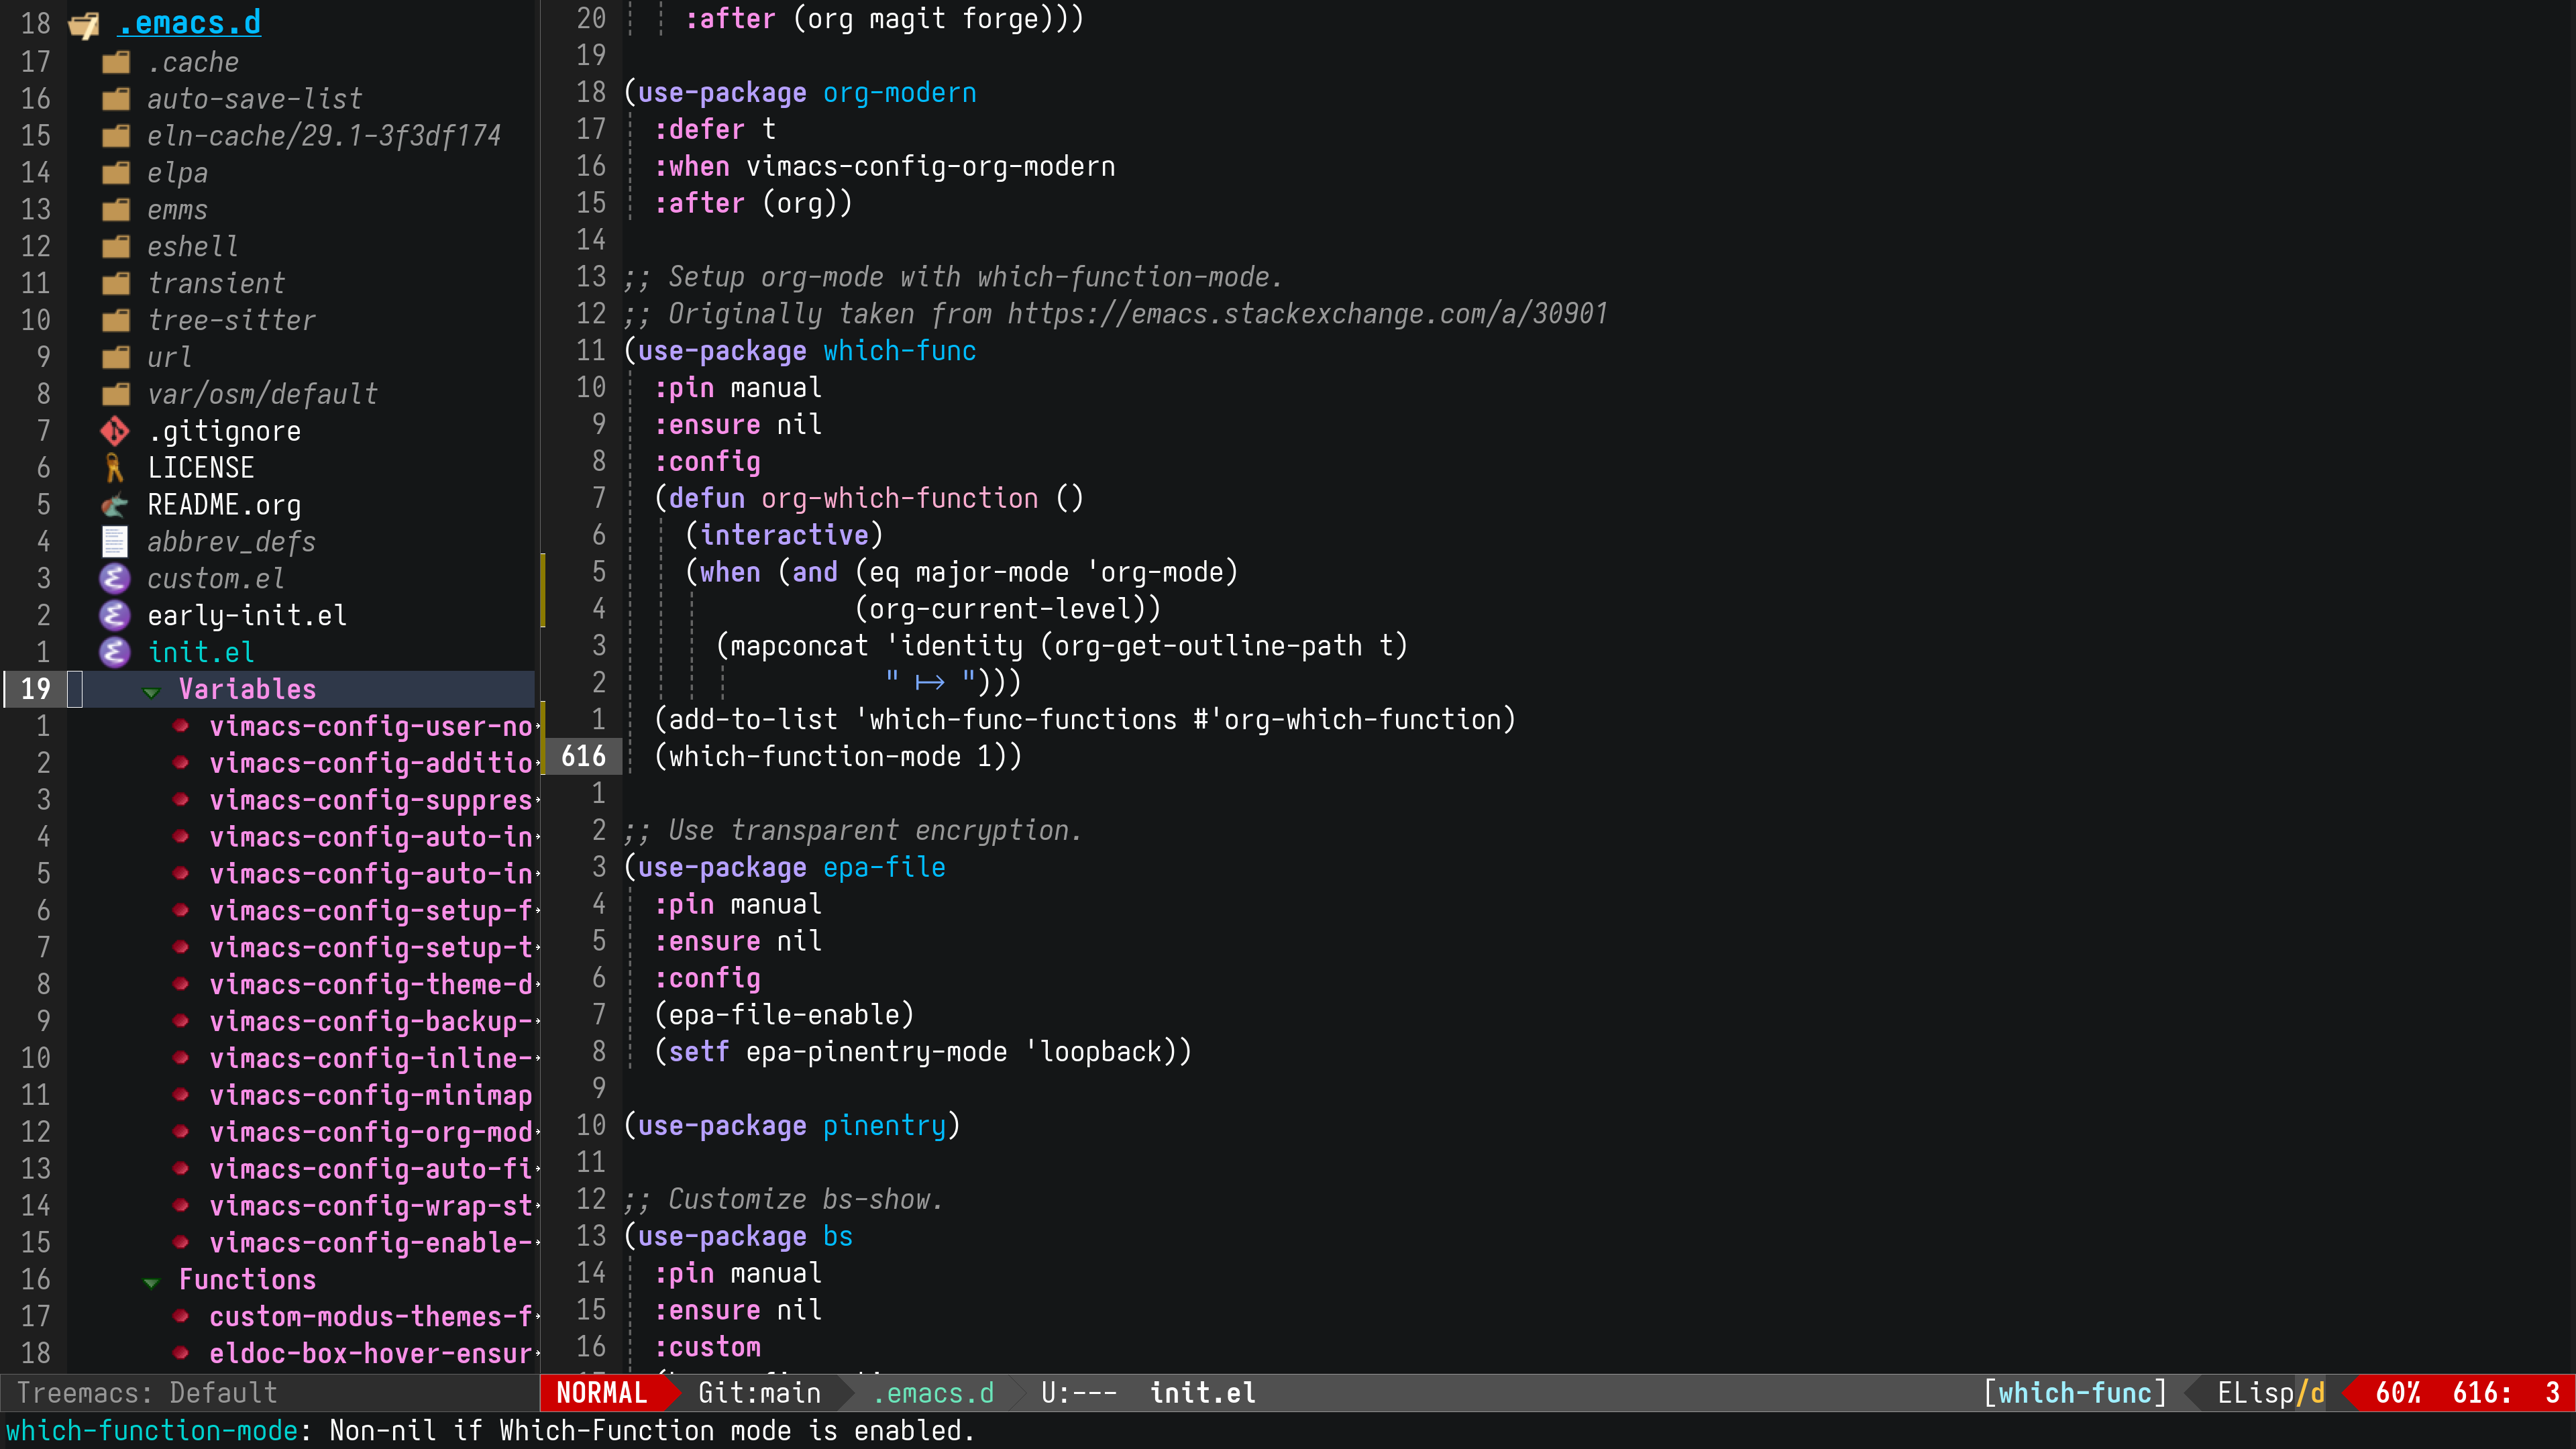Collapse the Functions section arrow
Screen dimensions: 2576x1449
(151, 1282)
